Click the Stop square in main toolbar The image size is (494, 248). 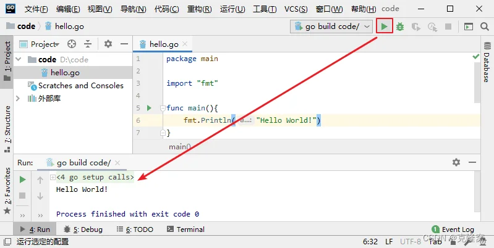point(448,27)
